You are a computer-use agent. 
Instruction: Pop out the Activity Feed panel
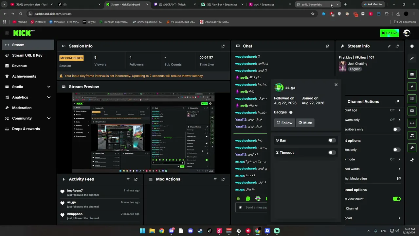(x=136, y=179)
